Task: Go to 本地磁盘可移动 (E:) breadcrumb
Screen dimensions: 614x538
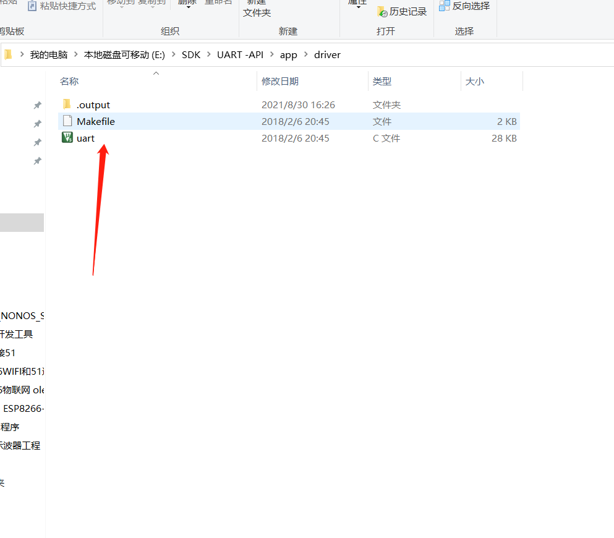Action: pos(124,55)
